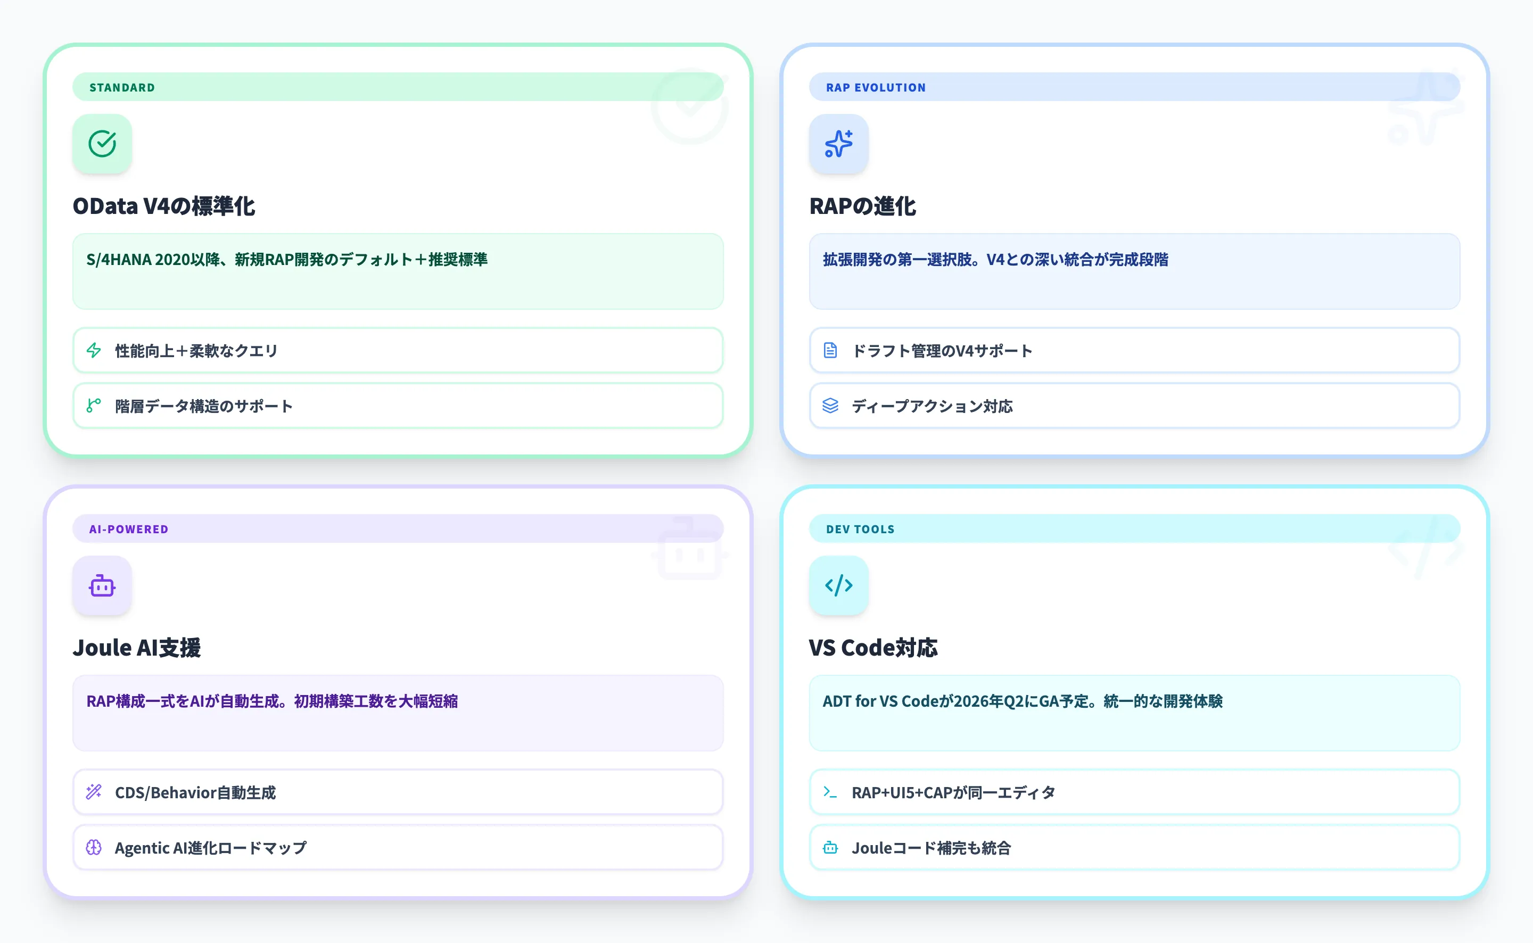Click the brain icon next to Agentic AI進化ロードマップ

94,848
